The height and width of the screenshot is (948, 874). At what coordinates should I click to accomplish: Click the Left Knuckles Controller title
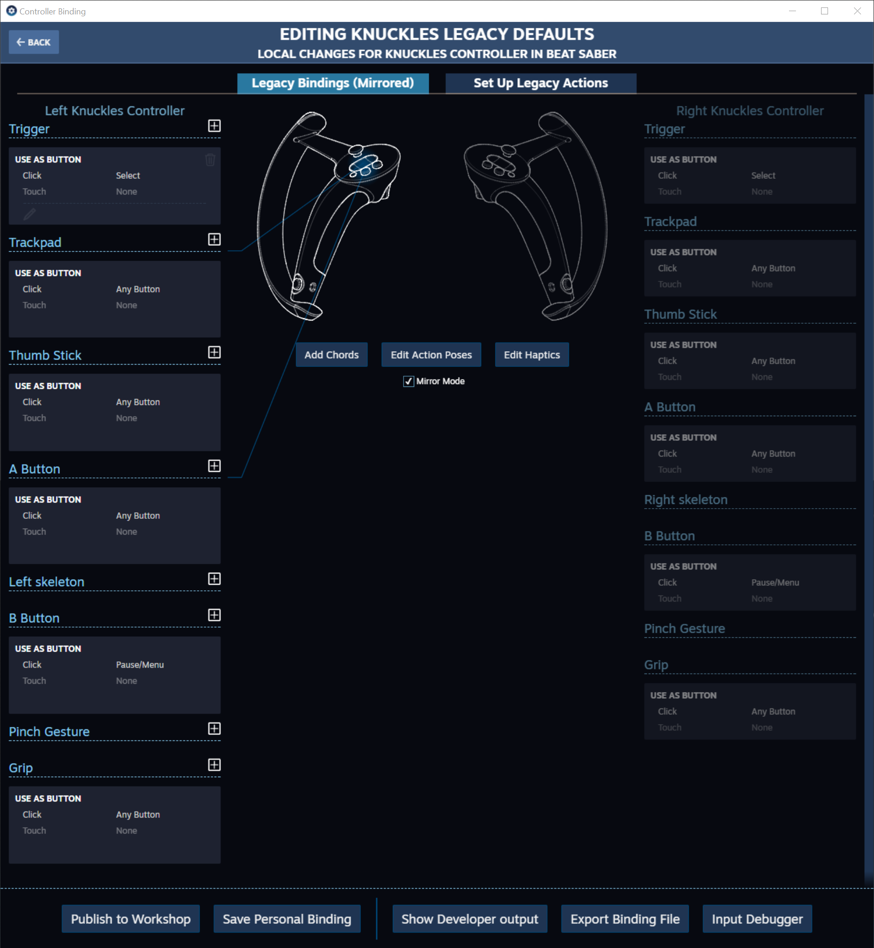115,111
